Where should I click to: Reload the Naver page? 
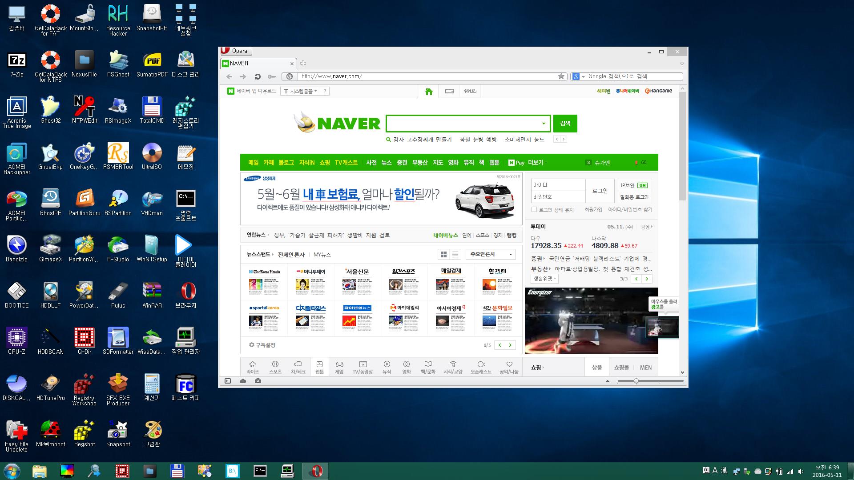point(257,76)
